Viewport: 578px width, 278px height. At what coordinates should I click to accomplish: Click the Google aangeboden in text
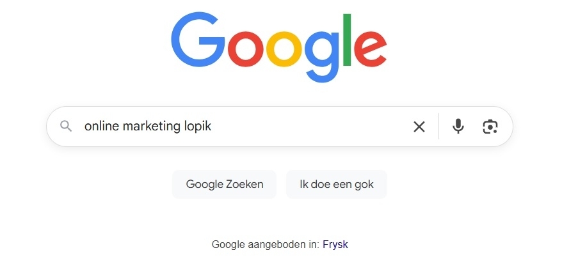pos(265,244)
